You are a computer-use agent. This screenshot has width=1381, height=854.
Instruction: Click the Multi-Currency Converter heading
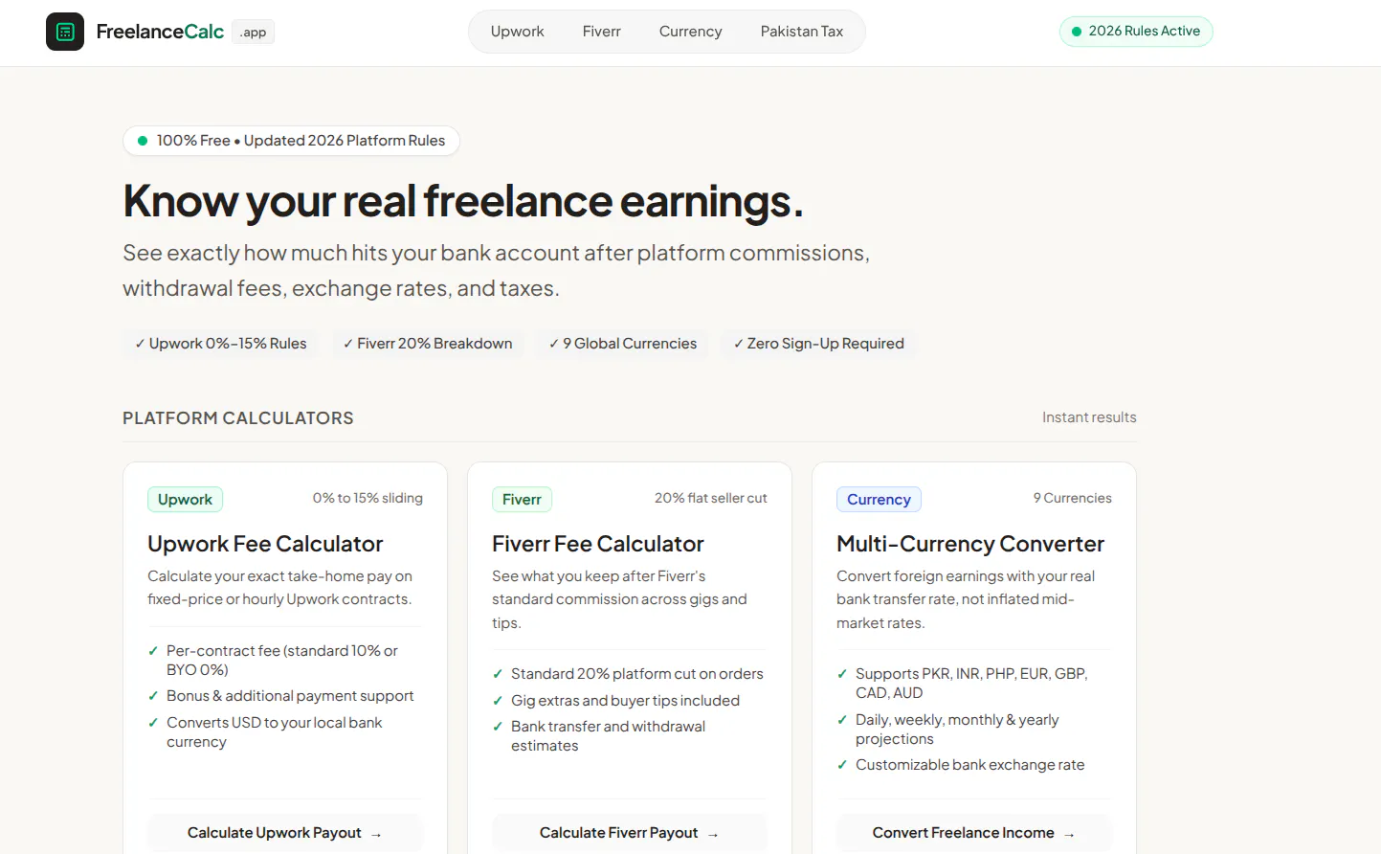tap(970, 544)
